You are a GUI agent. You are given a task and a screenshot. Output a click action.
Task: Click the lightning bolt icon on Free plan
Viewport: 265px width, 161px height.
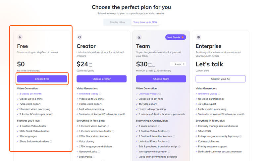coord(20,37)
